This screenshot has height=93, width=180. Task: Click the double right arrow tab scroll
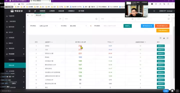tap(169, 15)
